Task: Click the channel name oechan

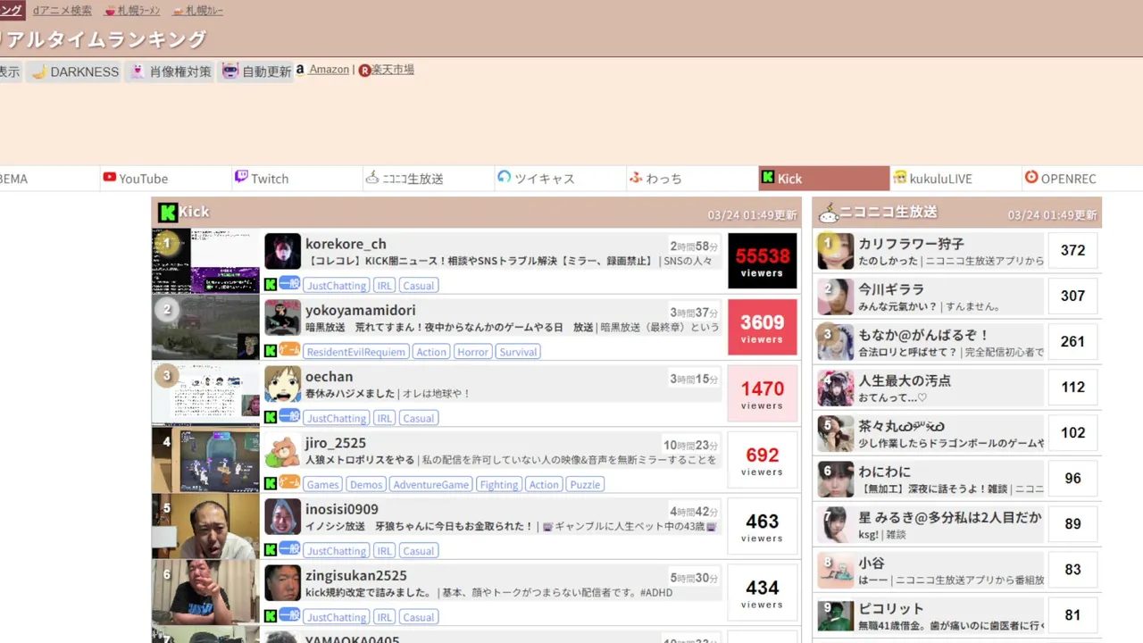Action: pos(329,377)
